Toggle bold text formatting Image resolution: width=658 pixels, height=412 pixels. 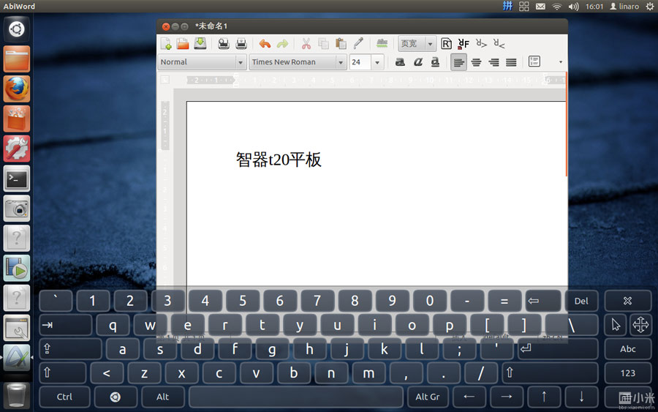click(x=400, y=62)
